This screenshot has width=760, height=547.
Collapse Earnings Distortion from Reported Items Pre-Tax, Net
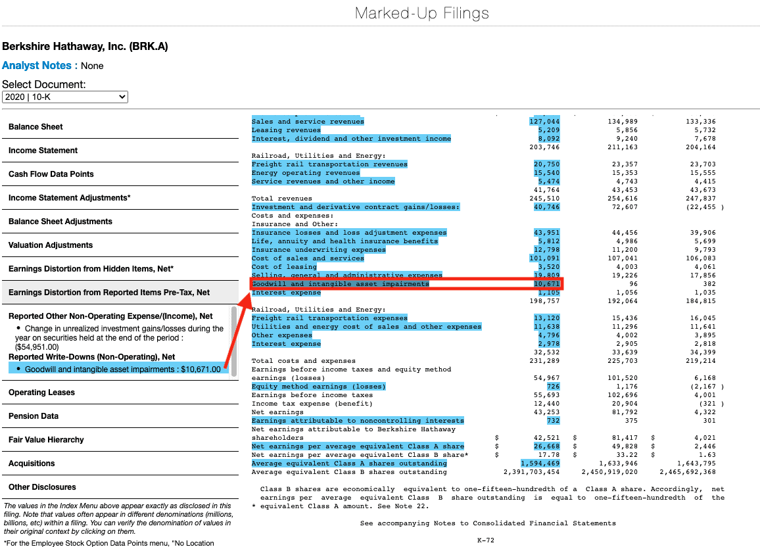coord(120,293)
